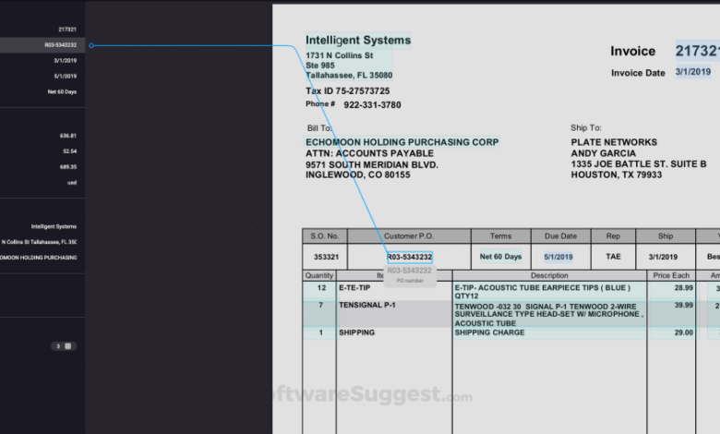This screenshot has height=434, width=720.
Task: Click the E-TE-TIP item code
Action: tap(354, 288)
